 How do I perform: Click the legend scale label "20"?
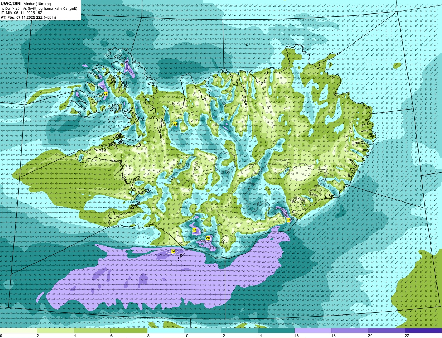point(370,336)
